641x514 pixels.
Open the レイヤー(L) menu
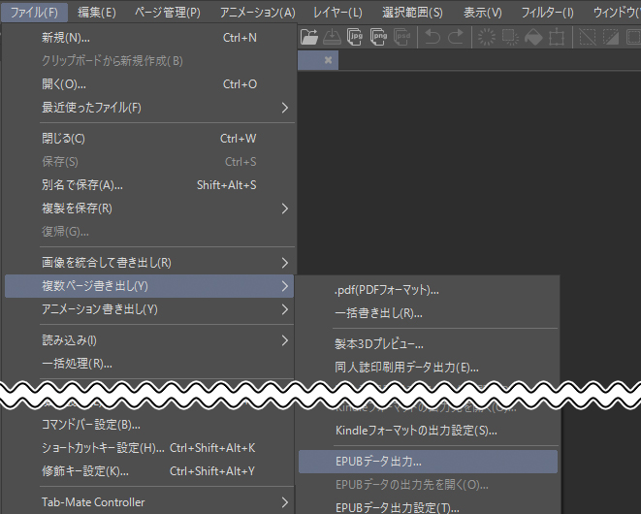click(x=337, y=13)
